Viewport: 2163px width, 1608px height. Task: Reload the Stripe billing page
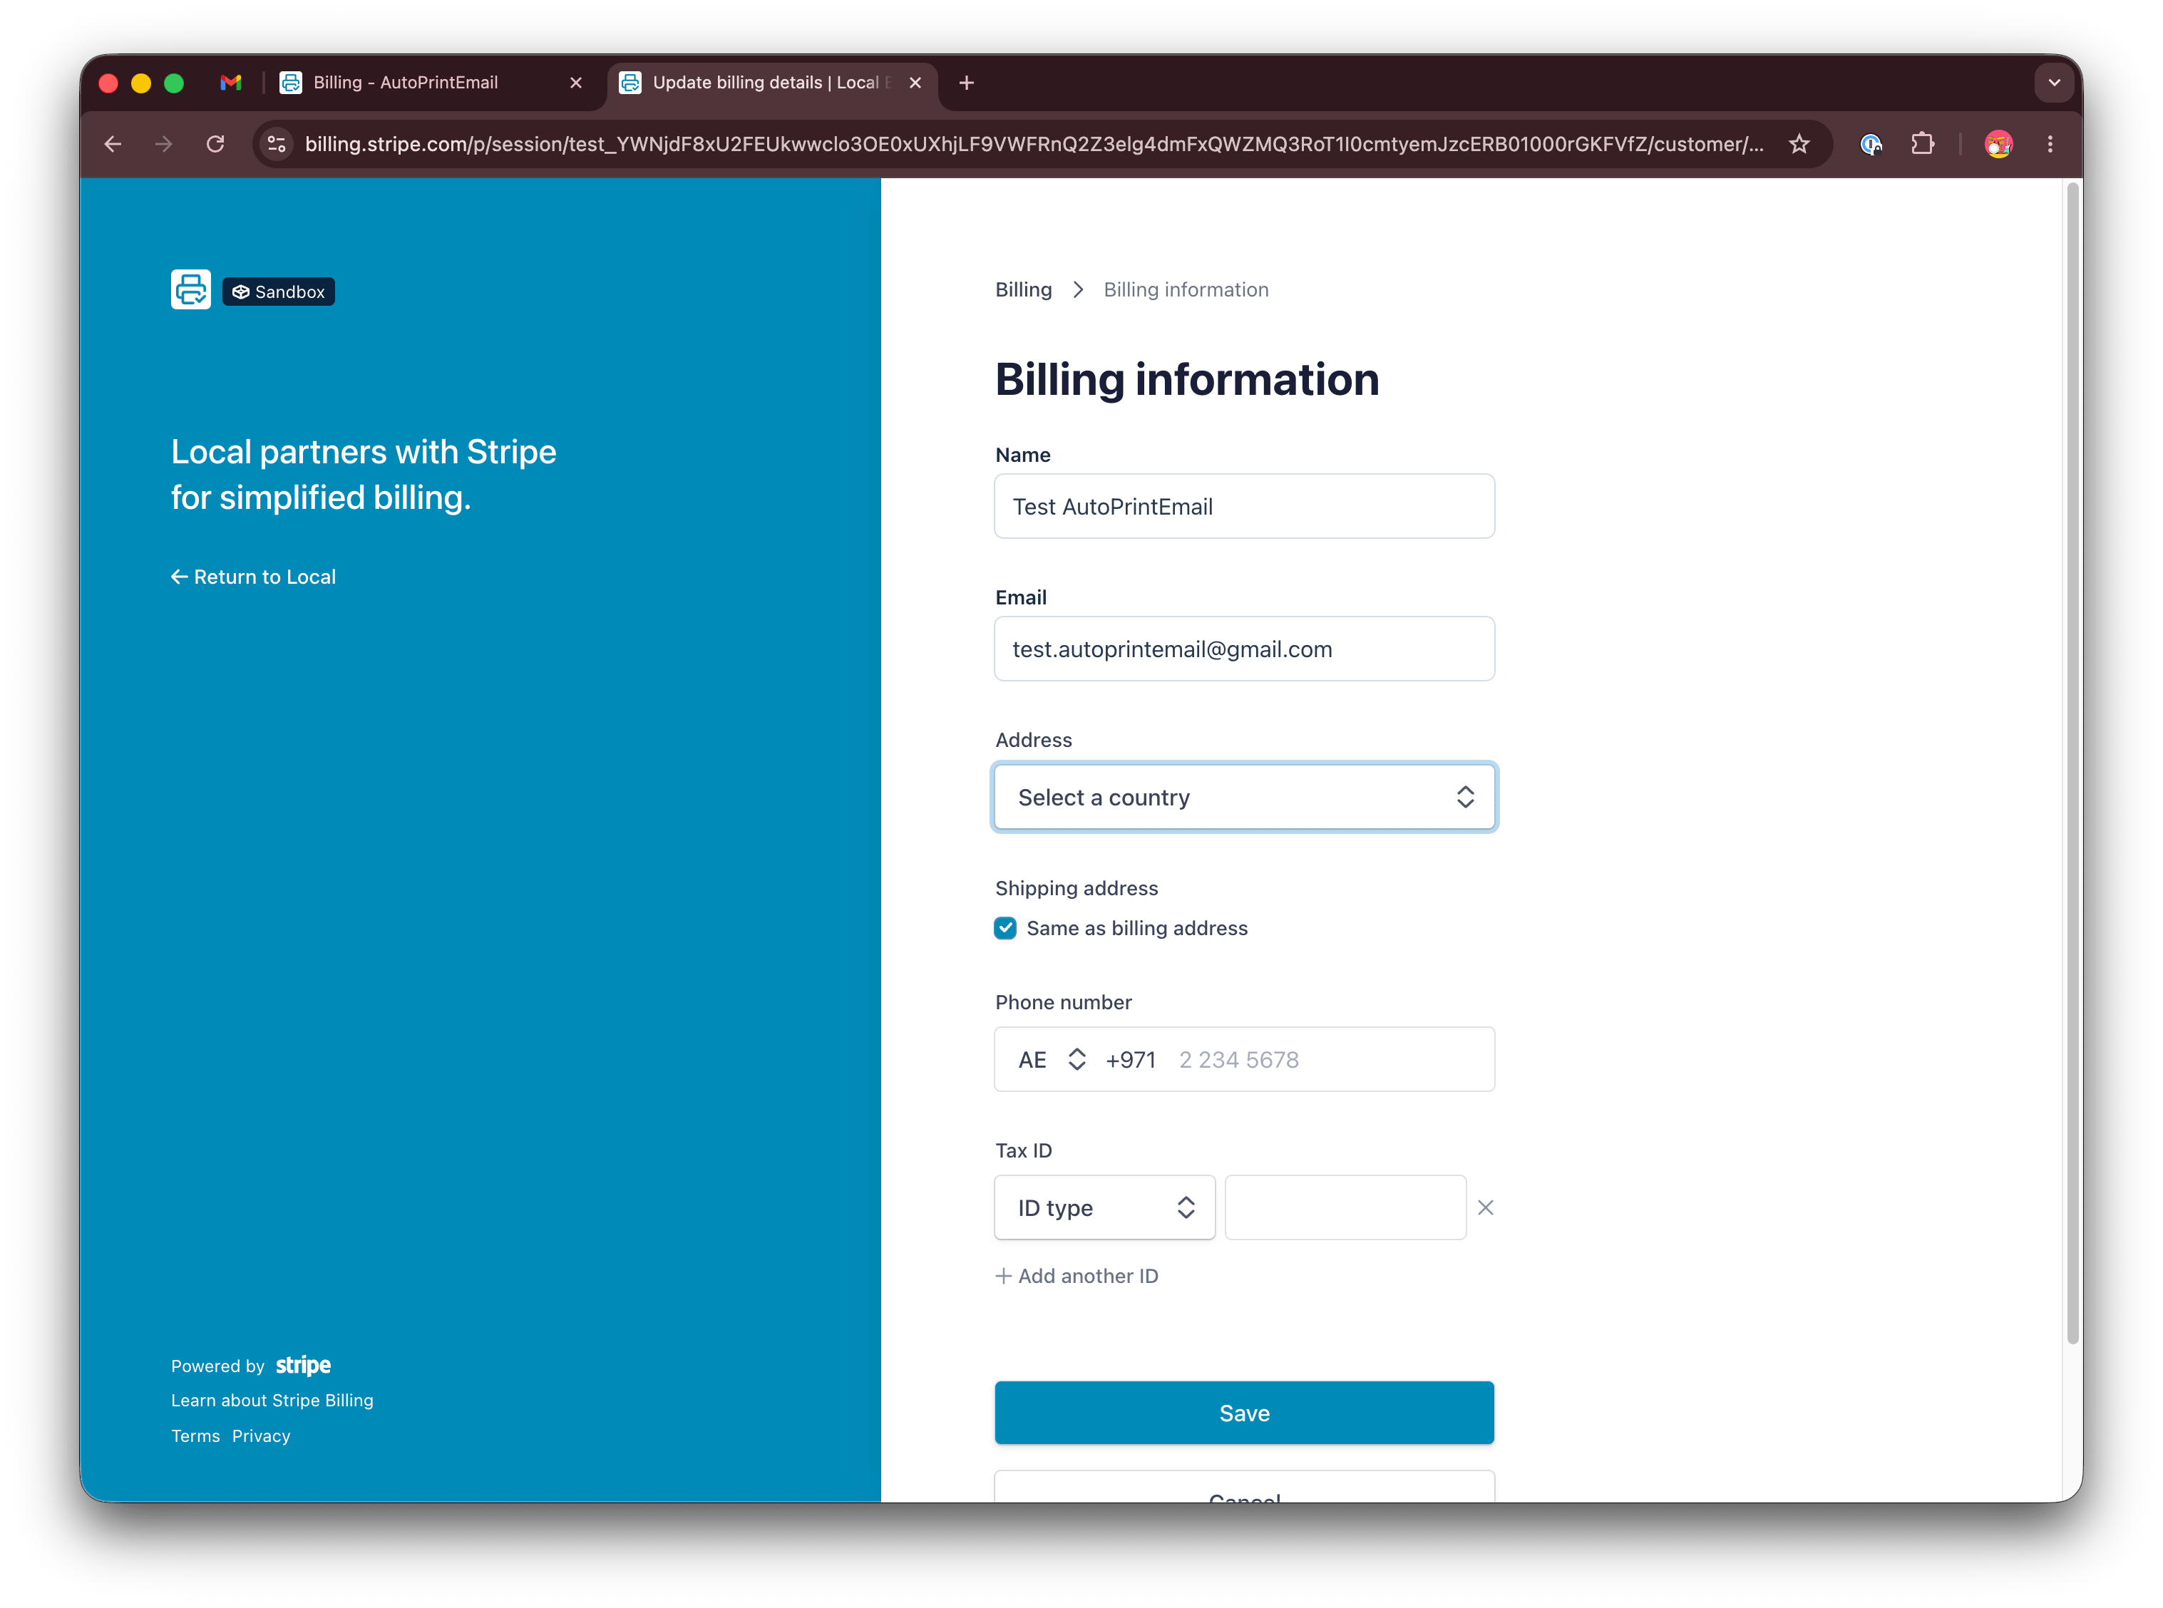(x=215, y=144)
